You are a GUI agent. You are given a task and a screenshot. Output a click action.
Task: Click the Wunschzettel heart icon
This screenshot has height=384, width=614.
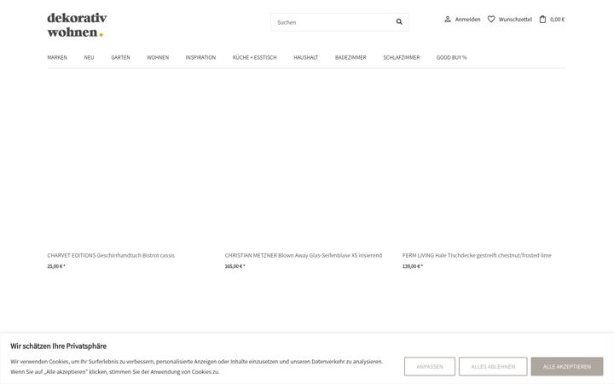[491, 19]
